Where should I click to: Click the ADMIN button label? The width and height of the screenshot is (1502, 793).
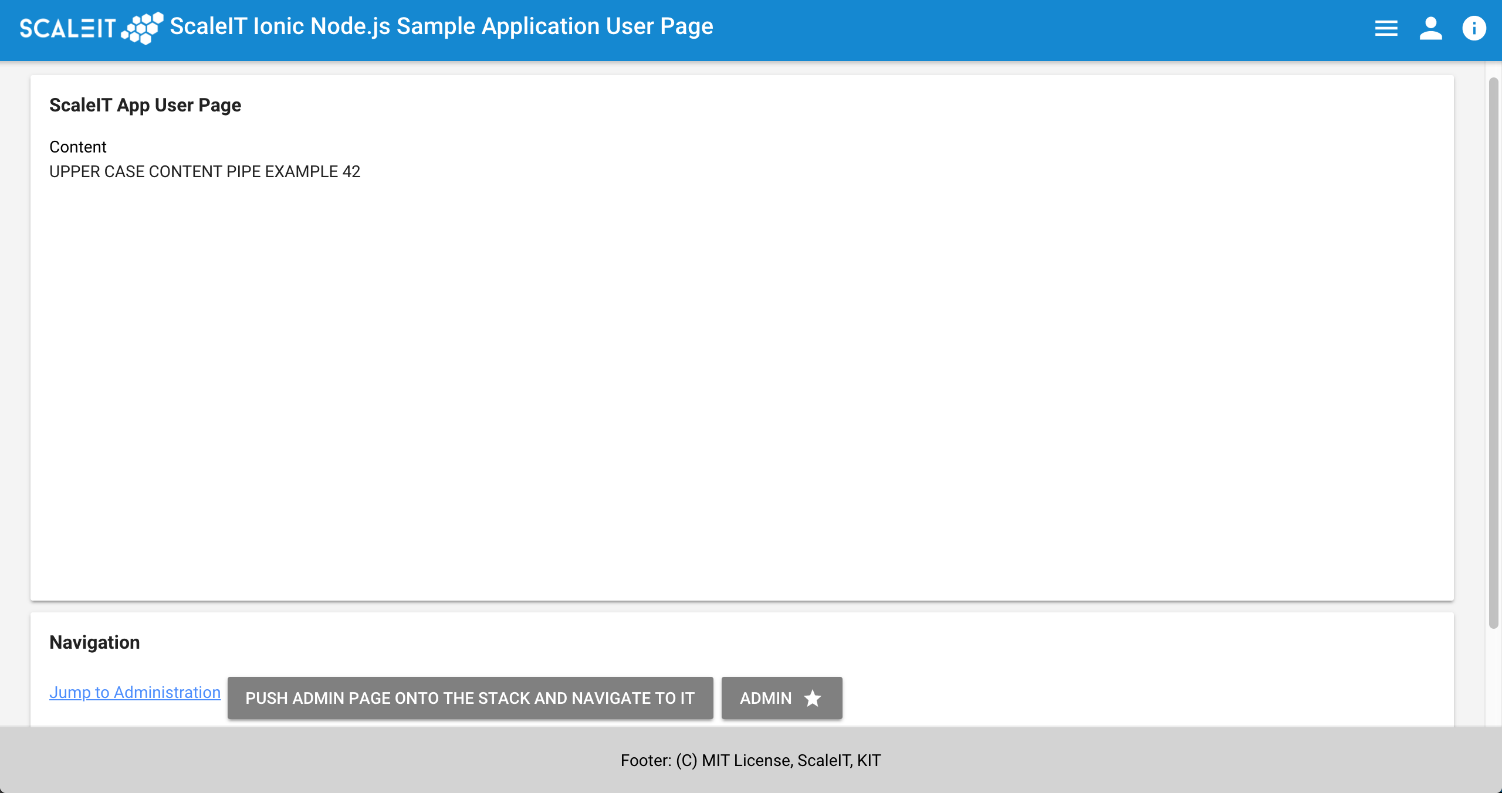766,698
